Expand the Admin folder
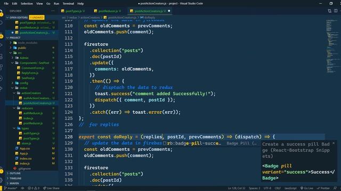Image resolution: width=341 pixels, height=191 pixels. [x=12, y=58]
